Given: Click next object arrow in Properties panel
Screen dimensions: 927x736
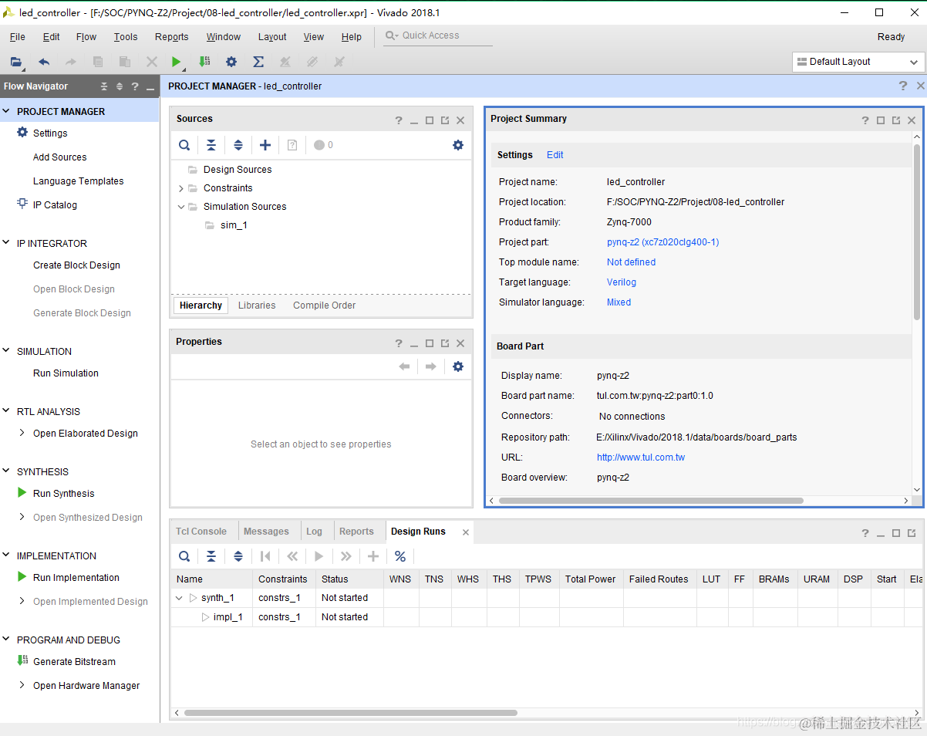Looking at the screenshot, I should [x=431, y=366].
